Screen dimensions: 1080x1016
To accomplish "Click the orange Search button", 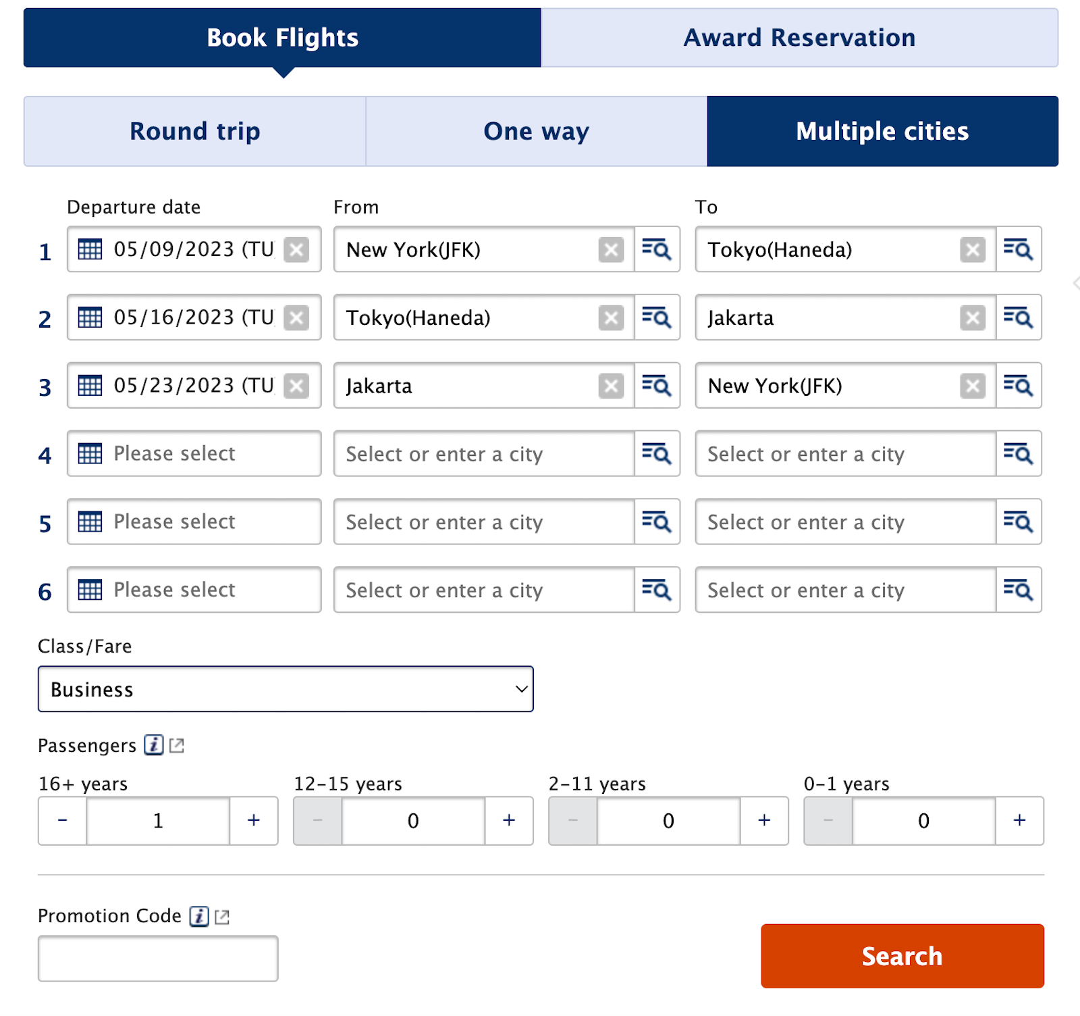I will (x=902, y=956).
